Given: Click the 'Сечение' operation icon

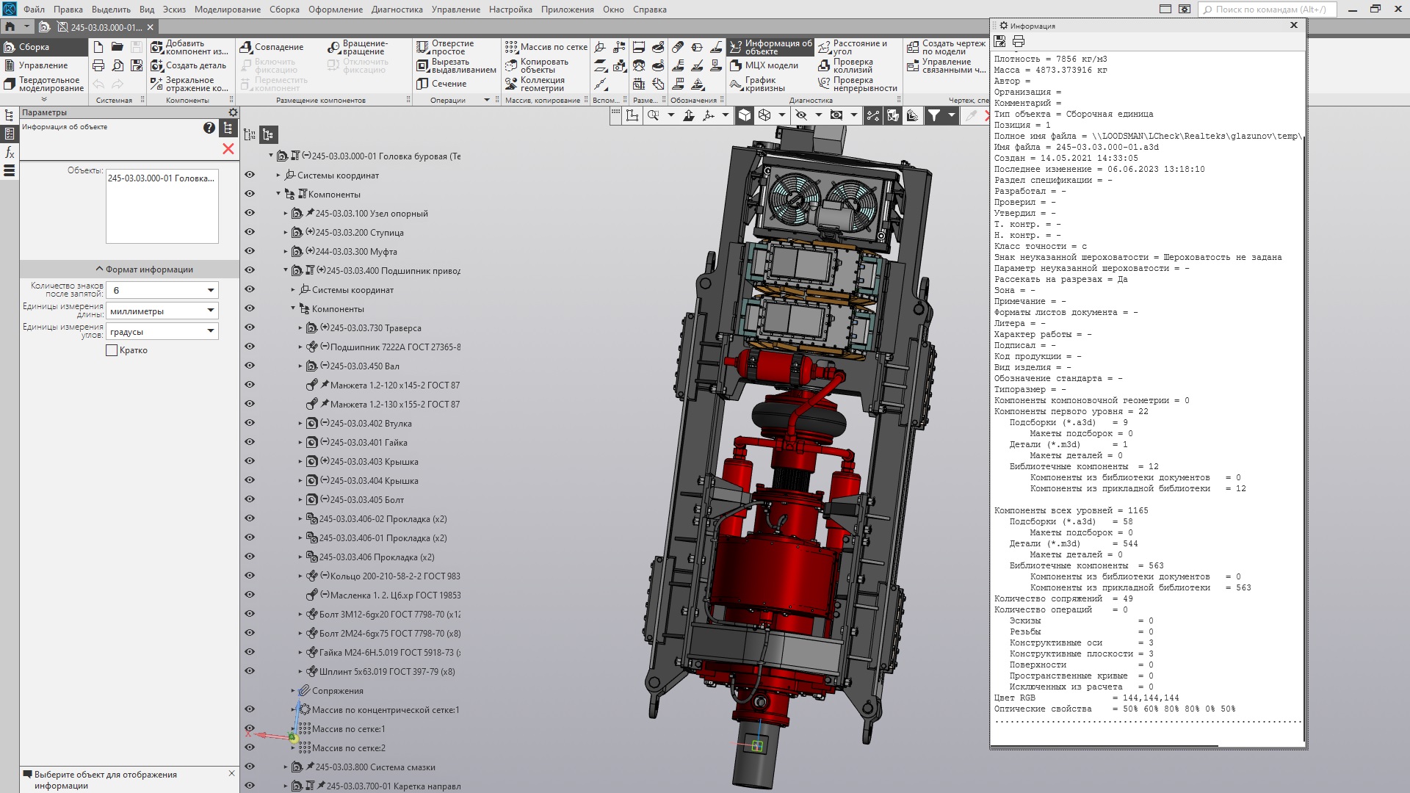Looking at the screenshot, I should pos(422,84).
